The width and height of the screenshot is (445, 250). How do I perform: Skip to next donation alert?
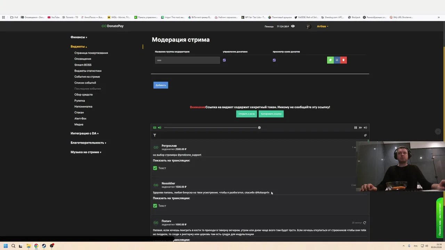[361, 127]
